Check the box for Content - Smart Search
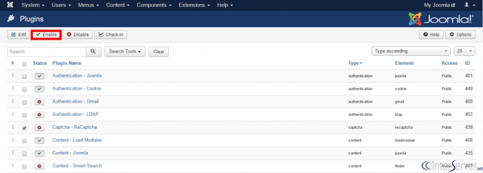Image resolution: width=483 pixels, height=173 pixels. tap(25, 166)
